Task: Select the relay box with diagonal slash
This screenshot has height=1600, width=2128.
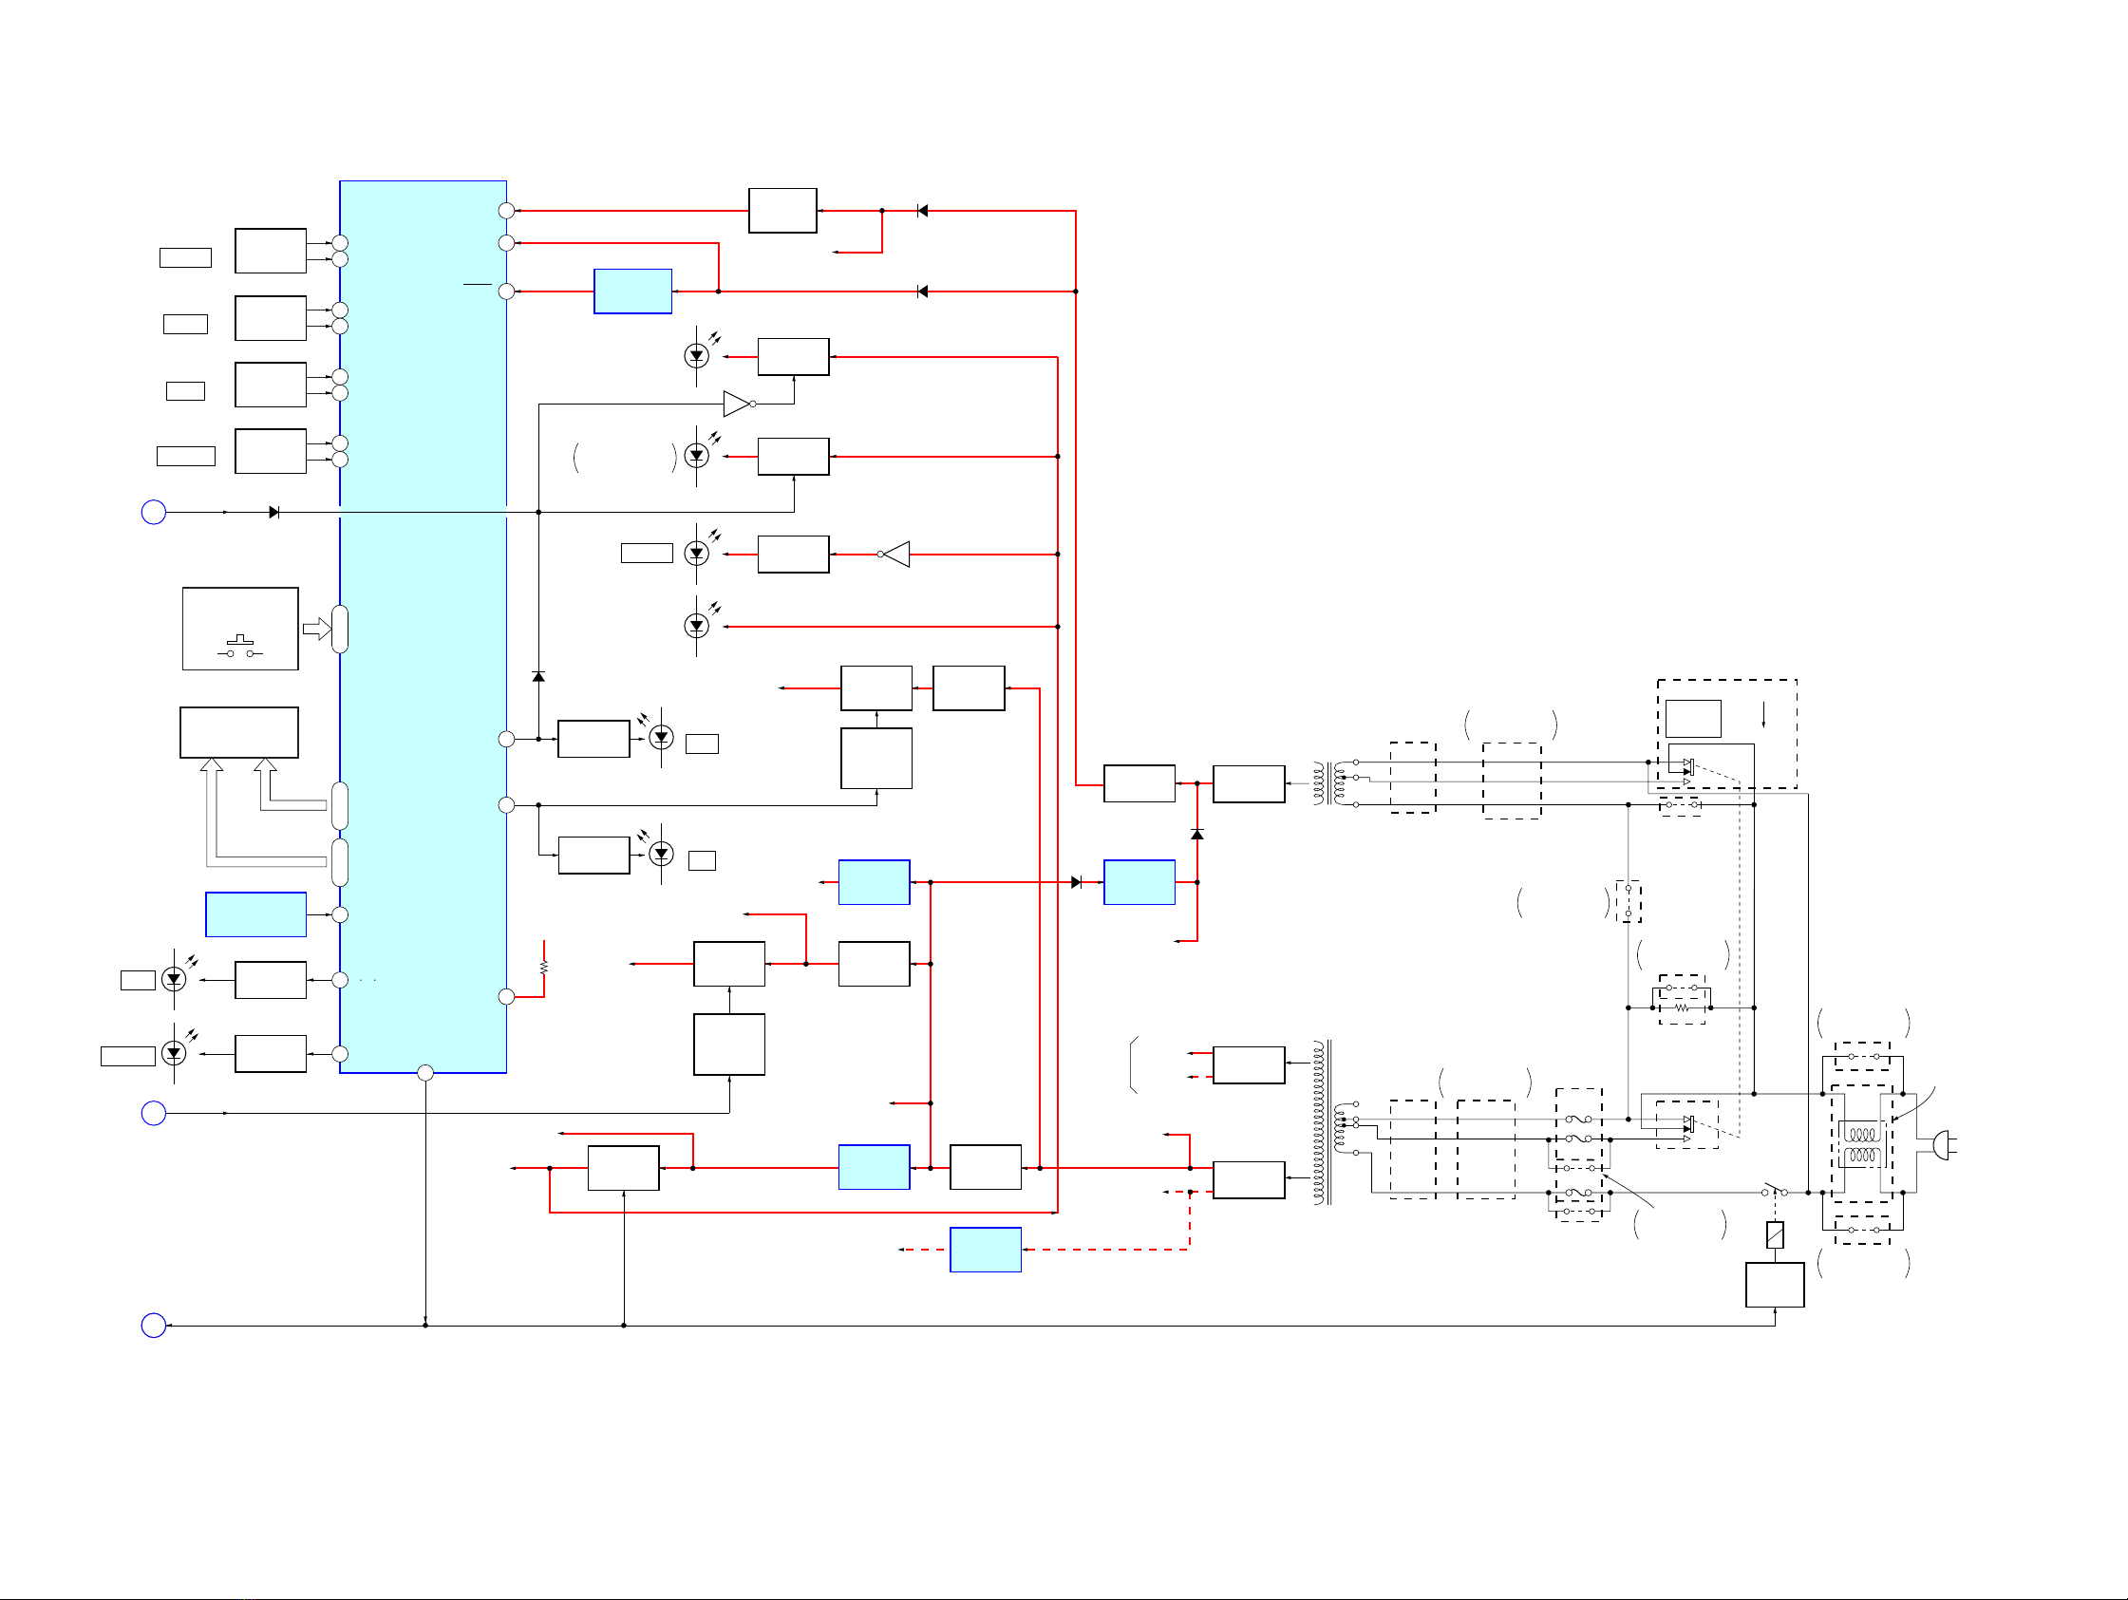Action: point(1775,1235)
